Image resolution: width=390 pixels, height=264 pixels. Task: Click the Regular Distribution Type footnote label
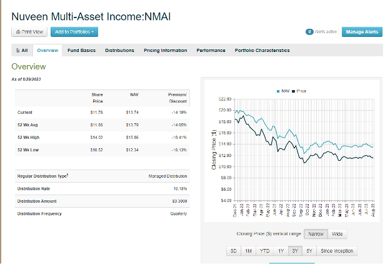(x=42, y=176)
